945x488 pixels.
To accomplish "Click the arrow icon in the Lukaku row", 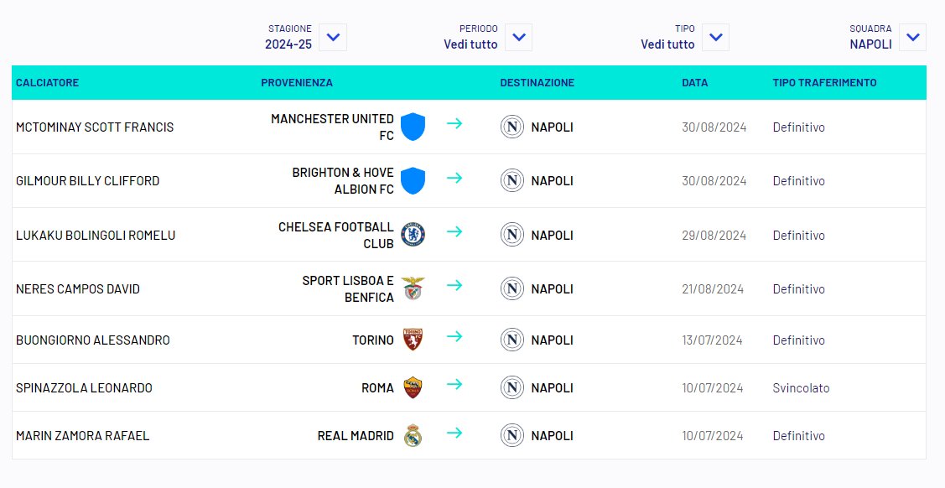I will point(454,231).
